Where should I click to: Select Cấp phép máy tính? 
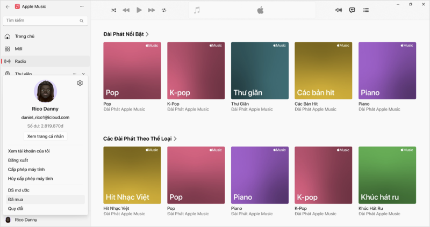point(26,169)
